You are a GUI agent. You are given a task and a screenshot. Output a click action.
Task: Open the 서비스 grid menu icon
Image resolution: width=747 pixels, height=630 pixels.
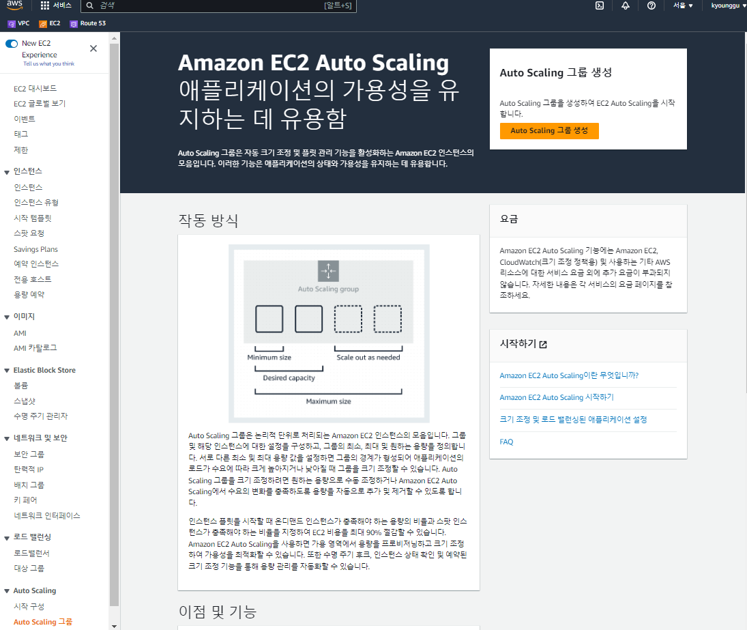pos(45,5)
